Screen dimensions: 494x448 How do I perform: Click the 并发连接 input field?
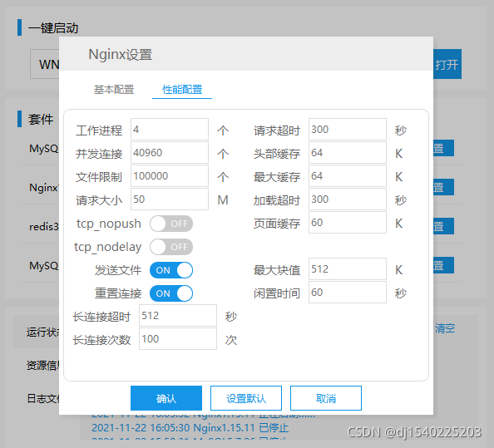[x=170, y=153]
